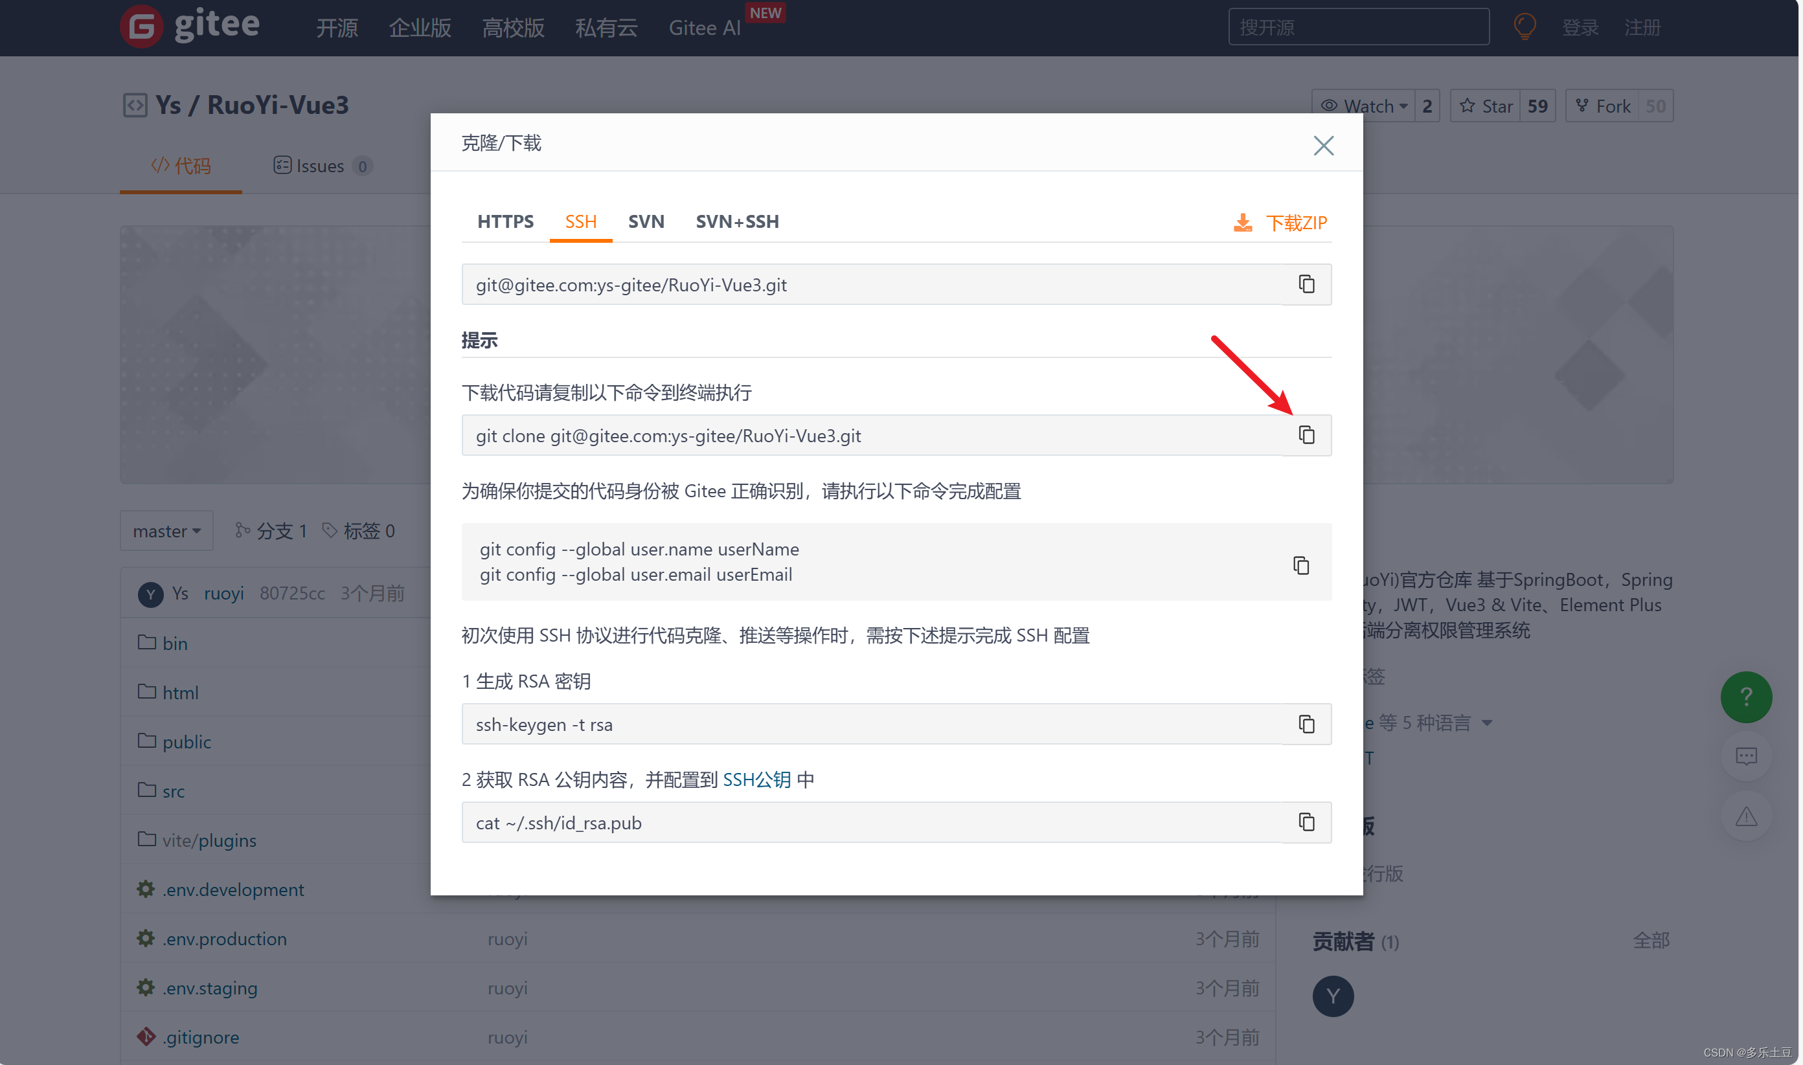The width and height of the screenshot is (1803, 1065).
Task: Open the SSH公钥 link
Action: (x=756, y=780)
